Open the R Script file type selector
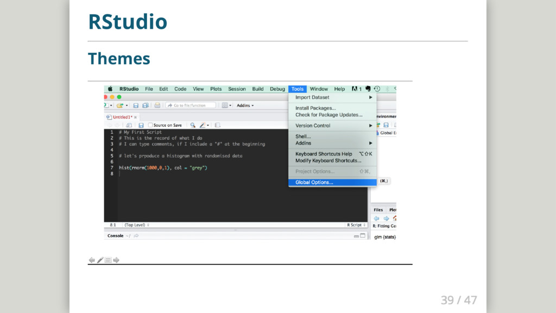Screen dimensions: 556x313 tap(355, 224)
